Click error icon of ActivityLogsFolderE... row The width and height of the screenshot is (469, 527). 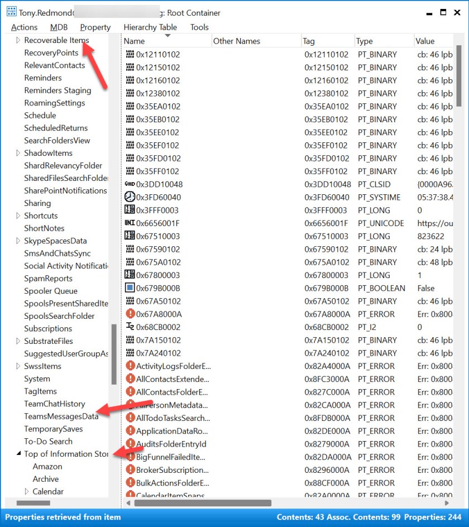pos(130,366)
